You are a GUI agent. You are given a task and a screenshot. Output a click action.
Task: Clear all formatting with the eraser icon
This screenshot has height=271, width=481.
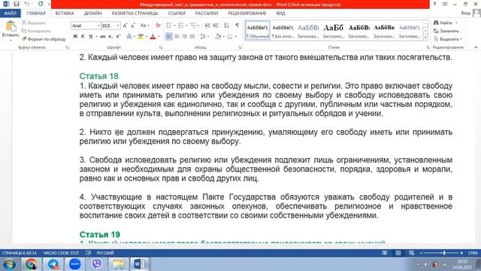tap(158, 26)
